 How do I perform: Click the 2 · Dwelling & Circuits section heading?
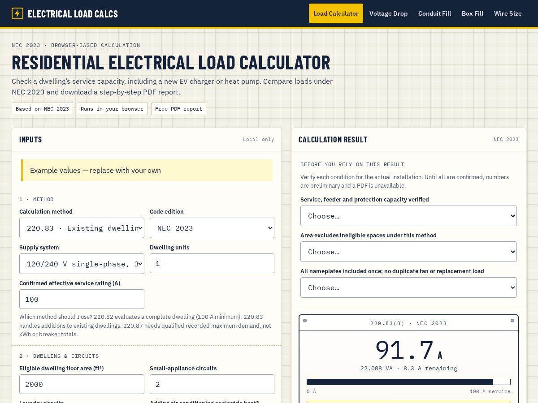(59, 356)
